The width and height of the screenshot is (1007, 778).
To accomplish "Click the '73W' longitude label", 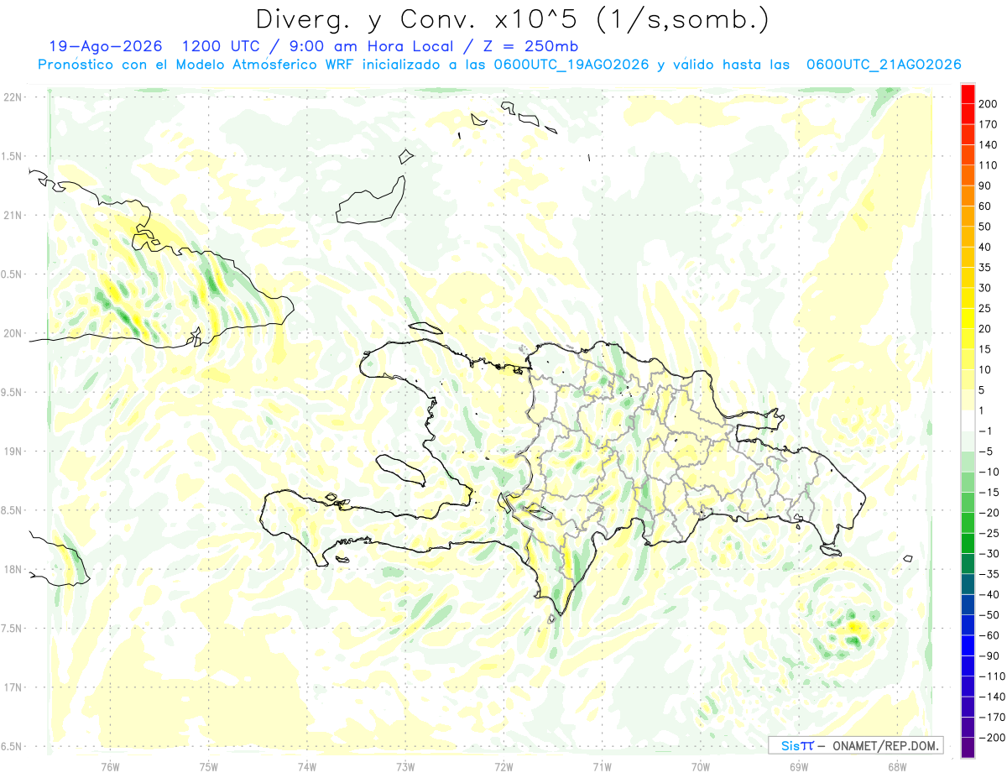I will (x=405, y=766).
